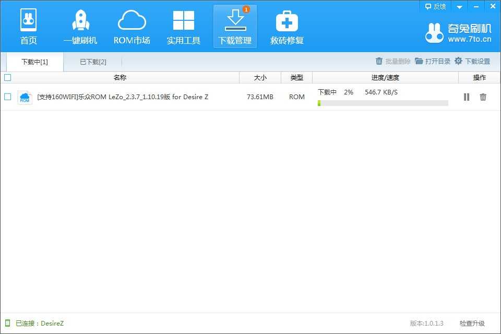This screenshot has height=334, width=501.
Task: Select the 乐众ROM LeZo_2.3.7 file name
Action: pyautogui.click(x=123, y=97)
